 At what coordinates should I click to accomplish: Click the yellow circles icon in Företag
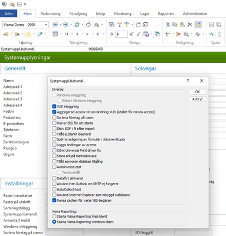29,34
